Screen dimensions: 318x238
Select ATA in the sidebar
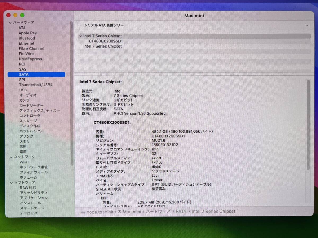coord(22,28)
